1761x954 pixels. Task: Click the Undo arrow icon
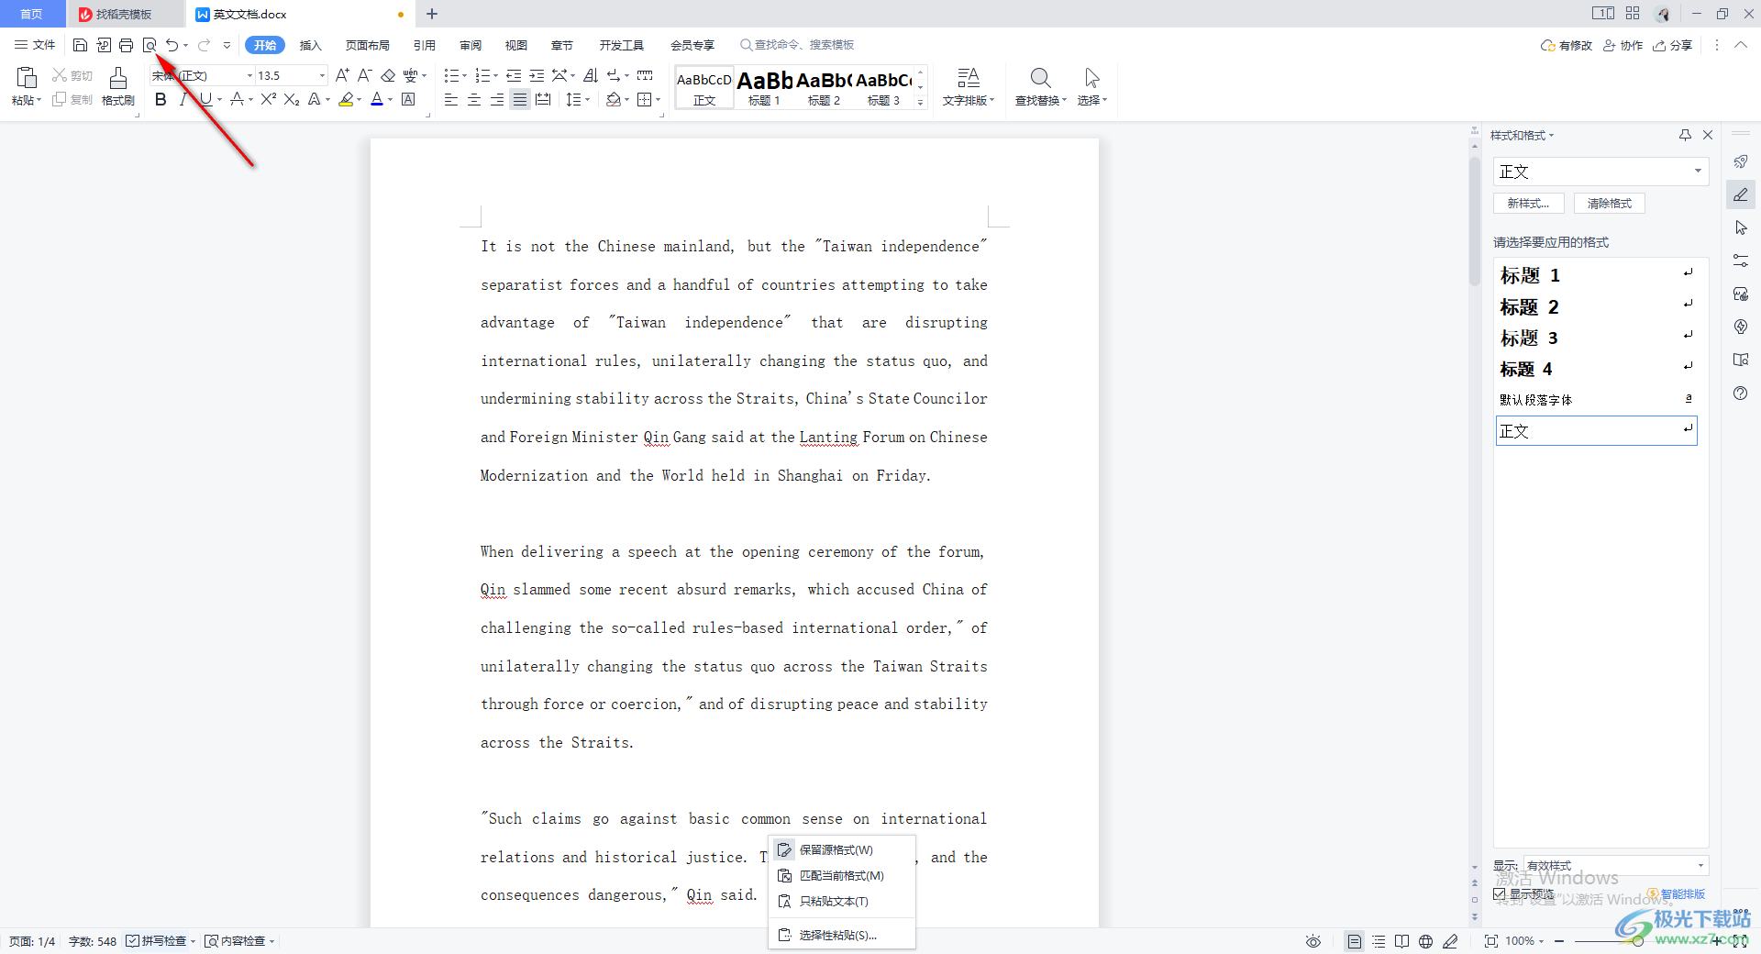[x=172, y=45]
